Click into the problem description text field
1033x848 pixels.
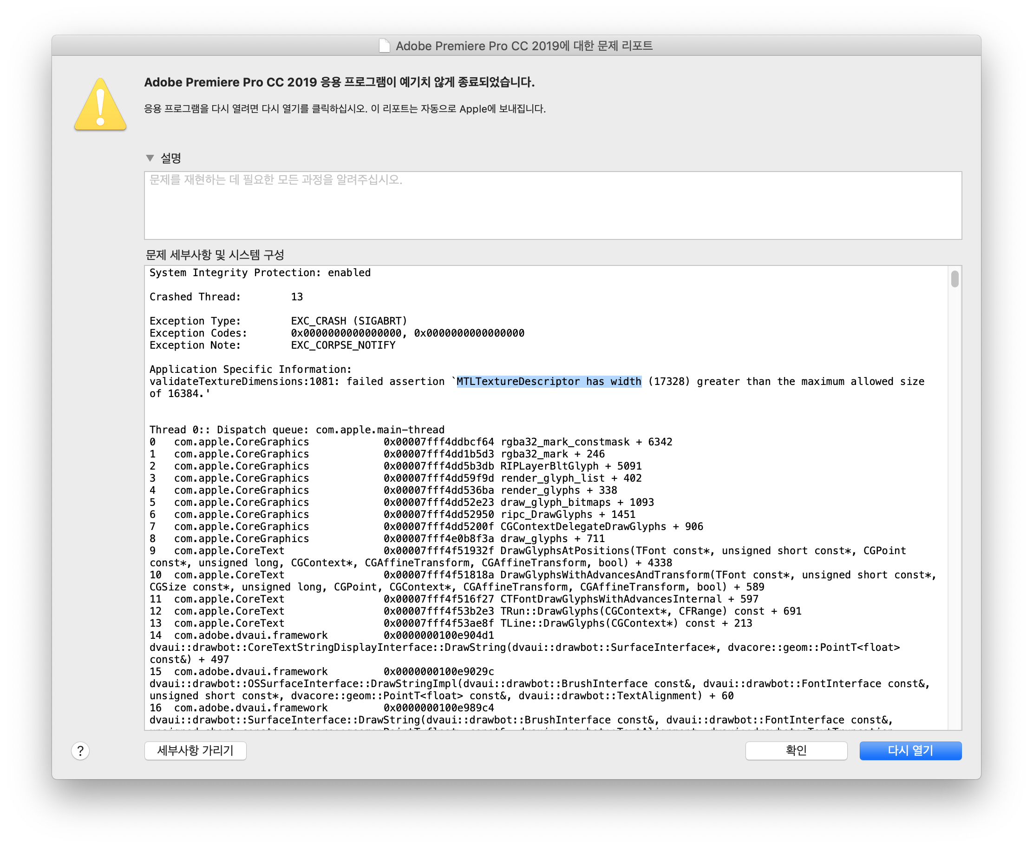click(x=552, y=205)
